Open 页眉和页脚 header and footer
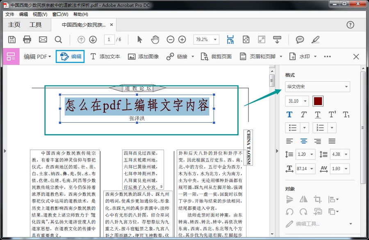Viewport: 369px width, 240px height. (x=258, y=56)
